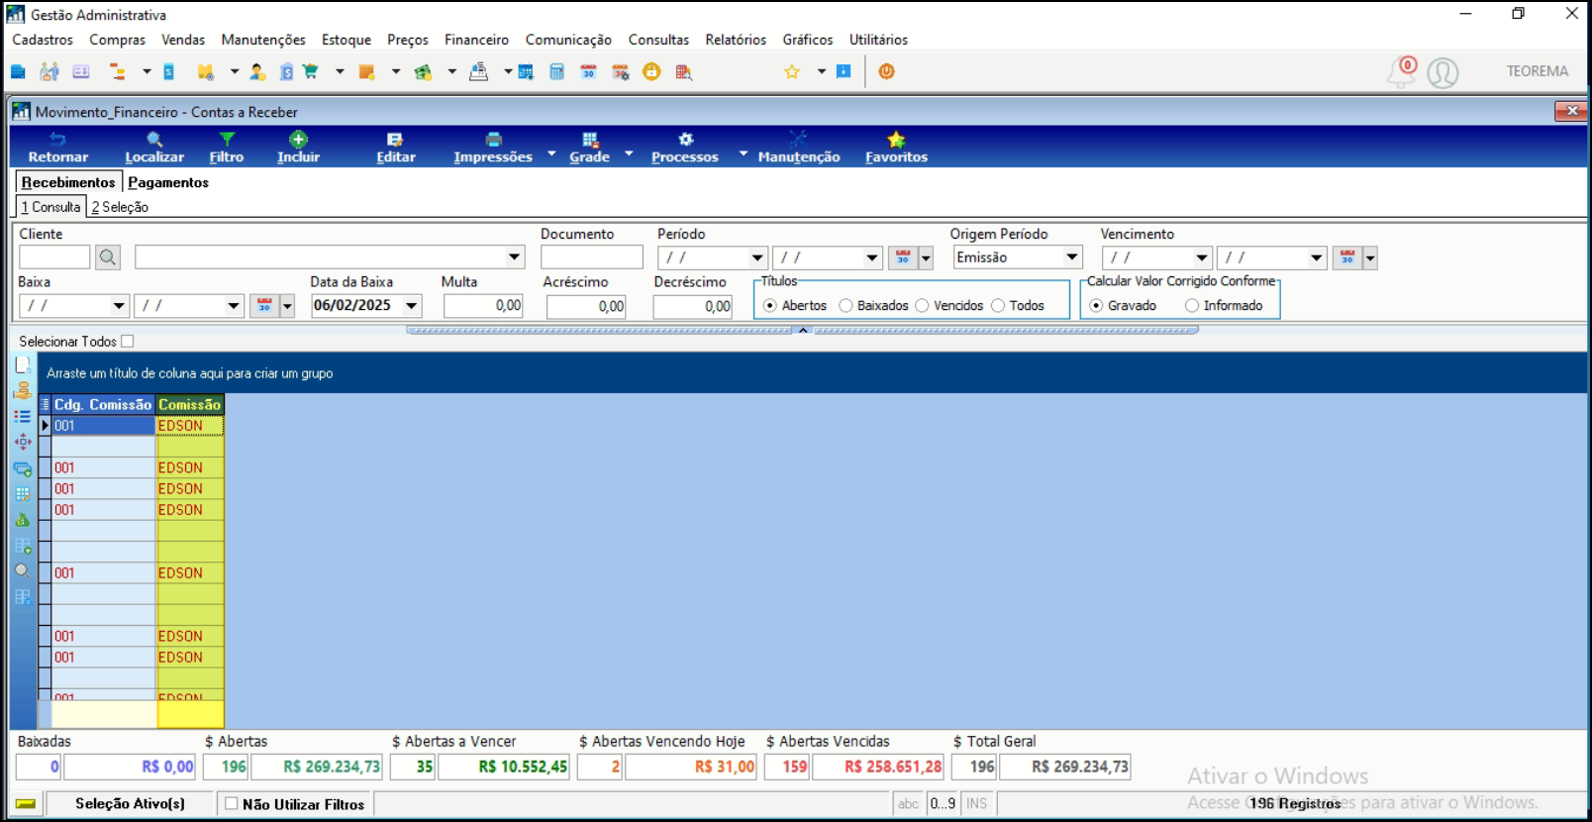Click the Grade toolbar button
Viewport: 1592px width, 822px height.
click(x=589, y=147)
